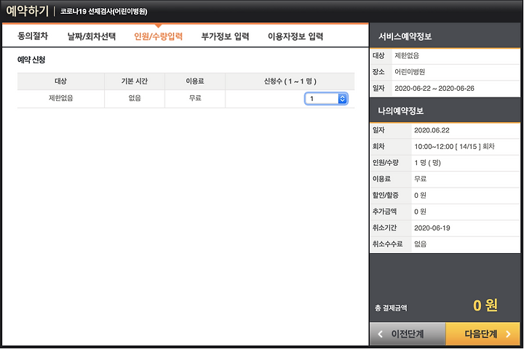The width and height of the screenshot is (524, 349).
Task: Click the 없음 cell under 기본 시간
Action: pyautogui.click(x=135, y=98)
